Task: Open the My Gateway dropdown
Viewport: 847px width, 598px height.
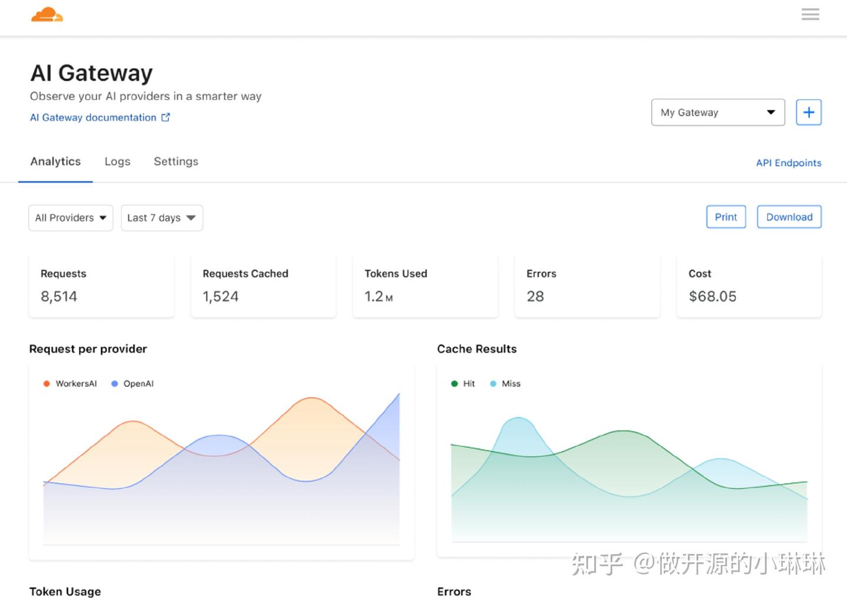Action: [x=718, y=112]
